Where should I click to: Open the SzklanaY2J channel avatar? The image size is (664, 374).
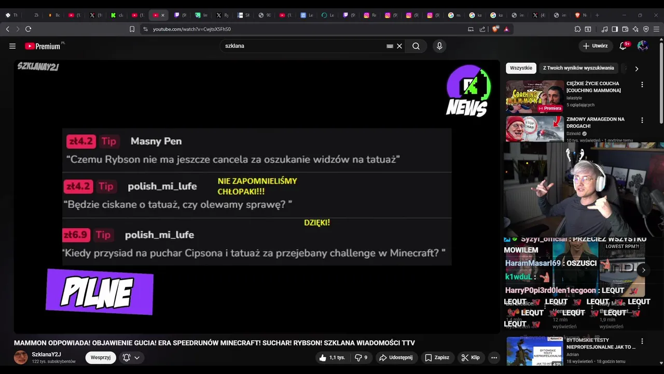(x=21, y=357)
